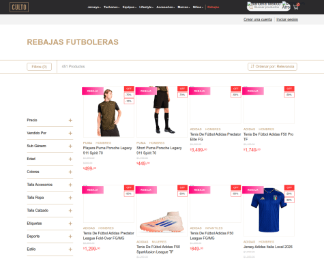Click price $1,749 of F50 Pro TF
Viewport: 324px width, 259px height.
(252, 150)
